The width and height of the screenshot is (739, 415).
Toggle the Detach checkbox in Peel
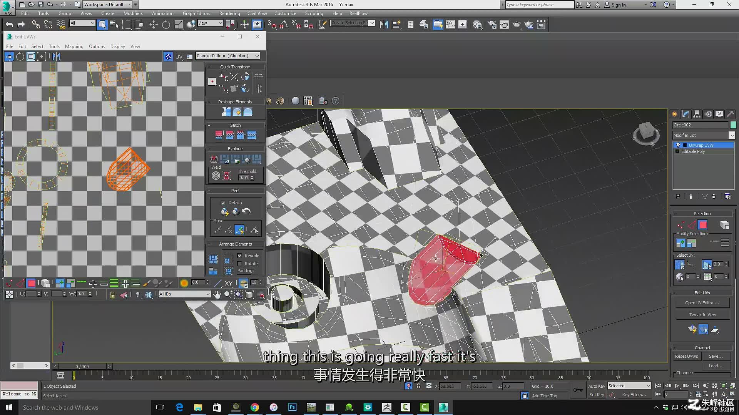point(223,203)
